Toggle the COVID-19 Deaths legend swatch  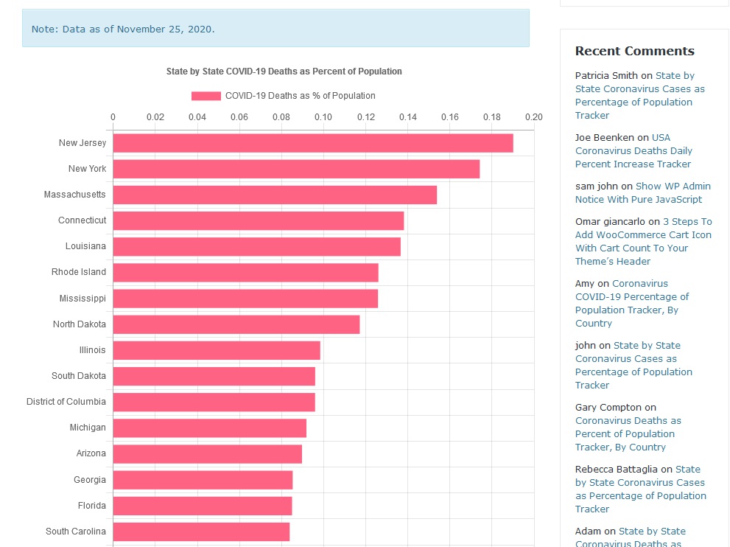tap(206, 96)
